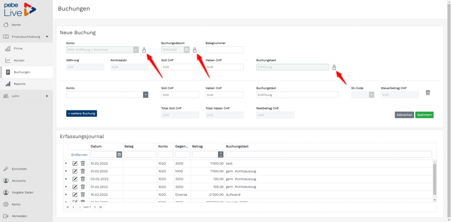451x222 pixels.
Task: Open the Firma section
Action: tap(18, 48)
